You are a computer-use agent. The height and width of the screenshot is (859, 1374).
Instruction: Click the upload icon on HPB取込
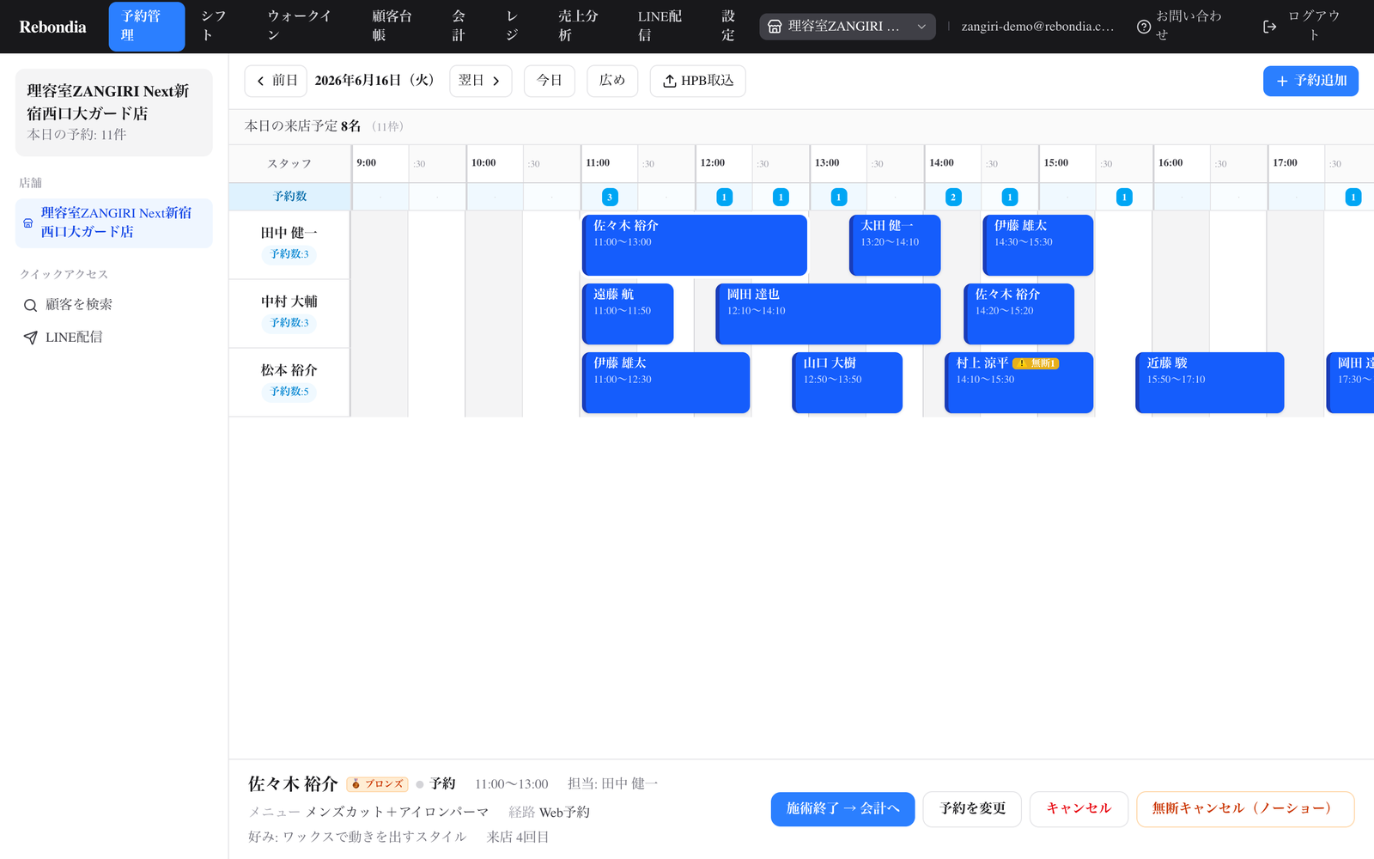pyautogui.click(x=670, y=81)
